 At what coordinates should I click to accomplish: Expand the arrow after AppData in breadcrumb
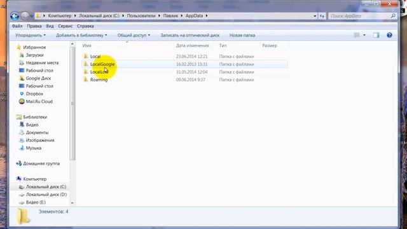[207, 16]
